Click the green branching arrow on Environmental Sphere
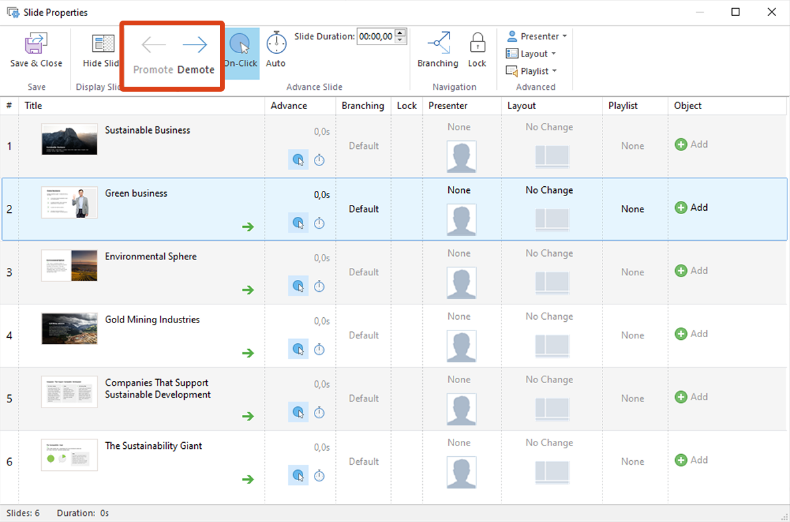790x522 pixels. point(249,290)
